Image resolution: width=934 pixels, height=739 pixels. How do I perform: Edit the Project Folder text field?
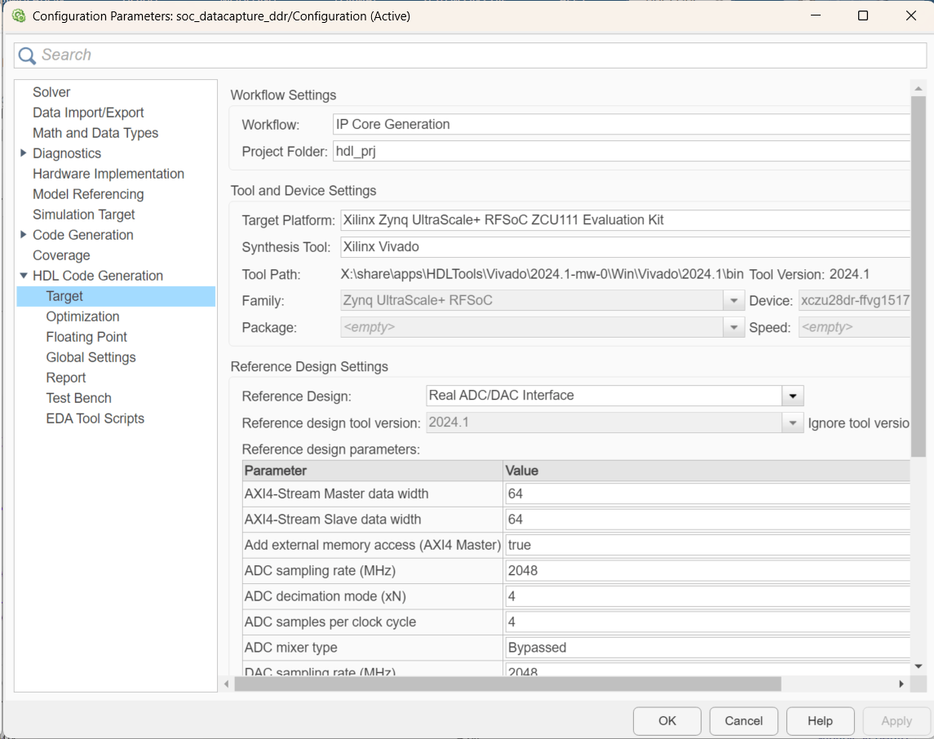click(620, 152)
